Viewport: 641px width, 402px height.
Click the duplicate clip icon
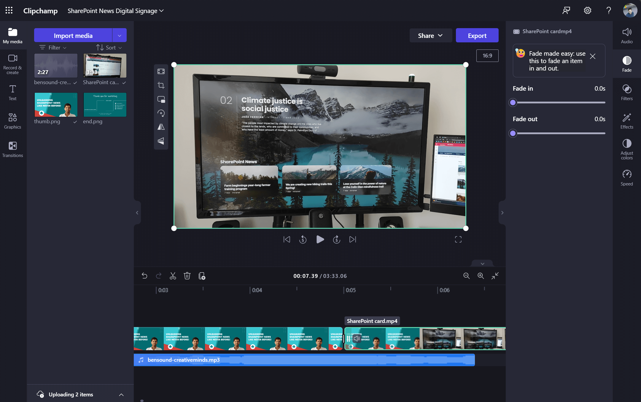(x=202, y=276)
